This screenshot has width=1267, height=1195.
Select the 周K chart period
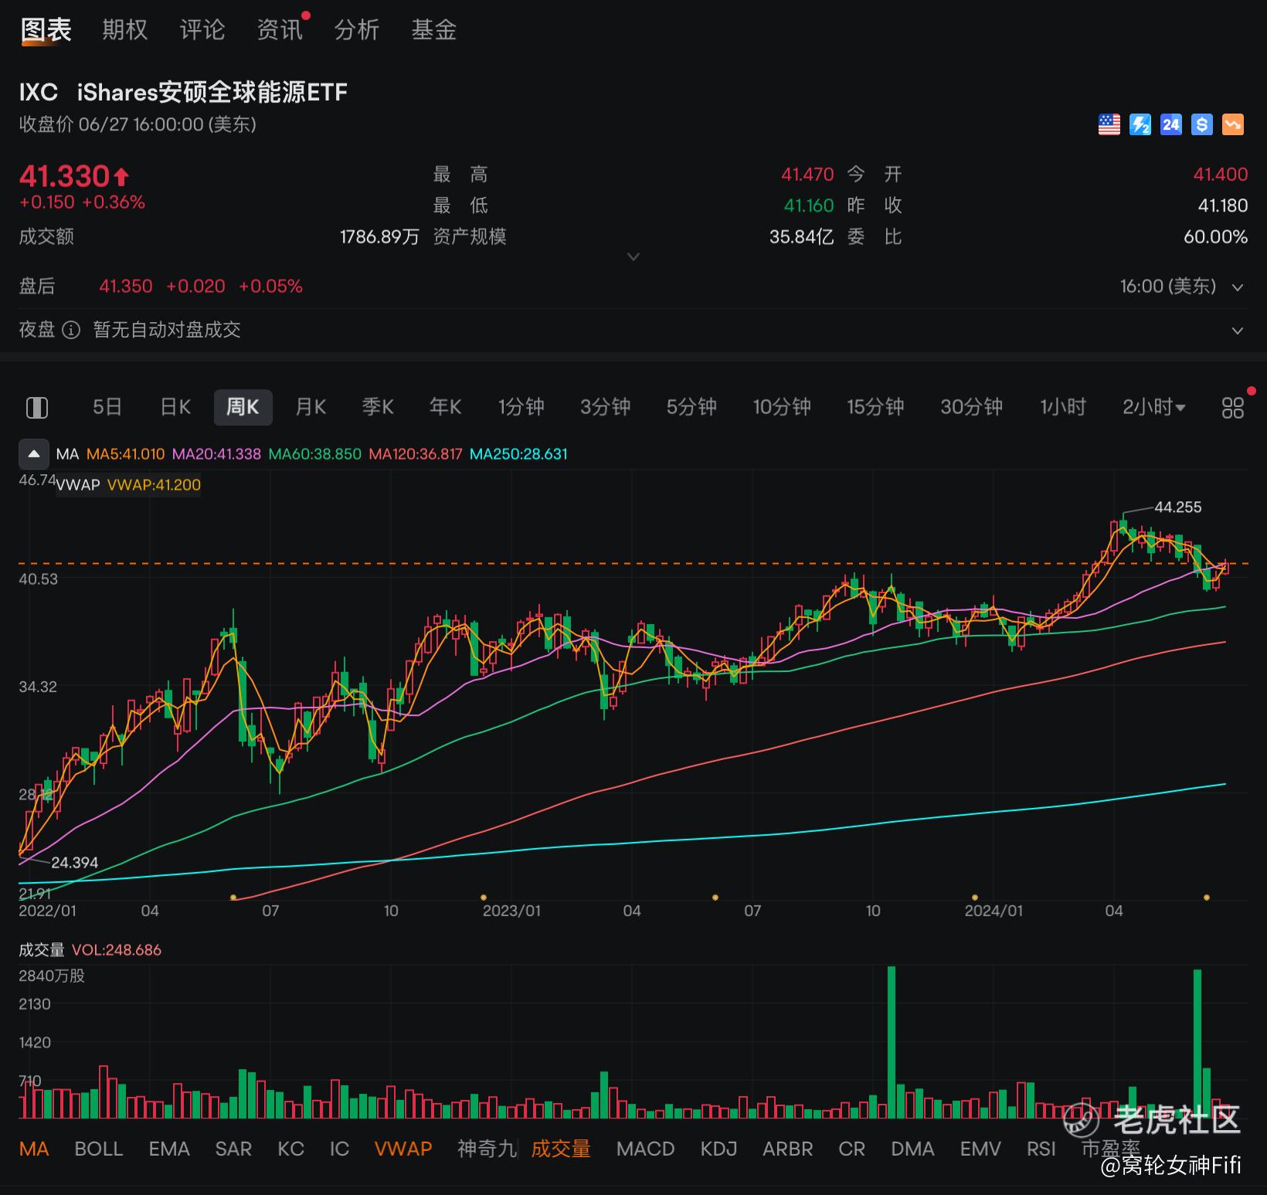(x=243, y=407)
